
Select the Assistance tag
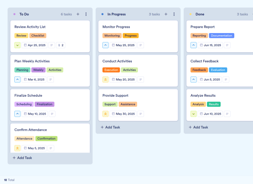click(128, 104)
